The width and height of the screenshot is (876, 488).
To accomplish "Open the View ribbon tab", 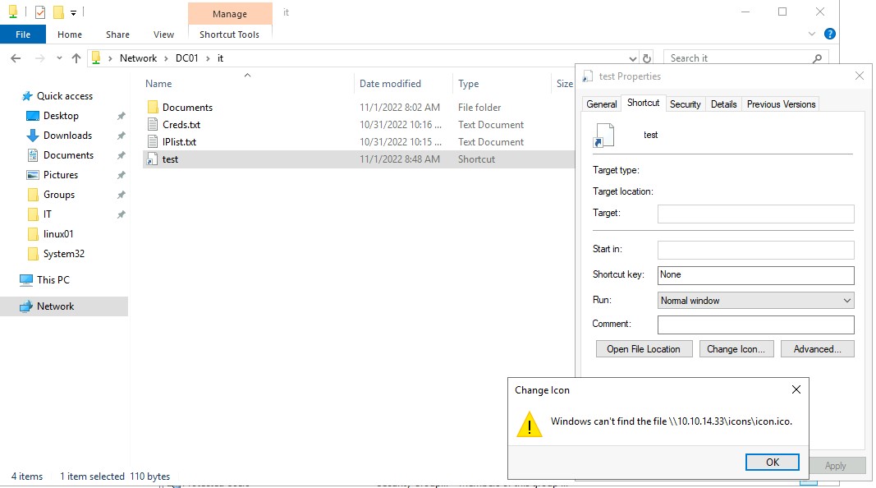I will click(x=163, y=35).
